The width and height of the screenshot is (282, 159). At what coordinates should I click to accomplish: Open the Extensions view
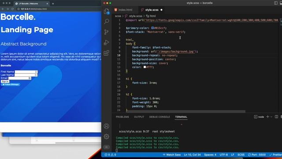(107, 53)
